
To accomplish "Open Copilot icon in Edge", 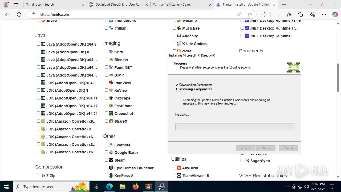I will 335,14.
